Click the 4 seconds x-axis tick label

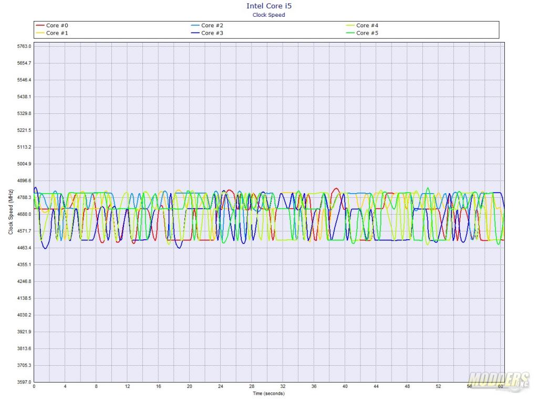65,386
